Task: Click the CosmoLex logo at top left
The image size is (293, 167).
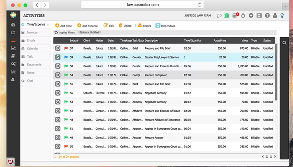Action: tap(13, 15)
